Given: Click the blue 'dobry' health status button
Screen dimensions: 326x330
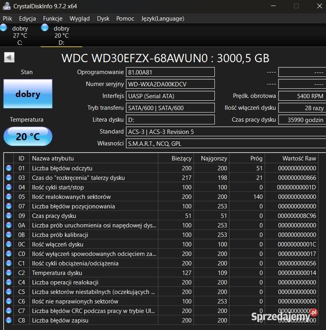Looking at the screenshot, I should (28, 94).
